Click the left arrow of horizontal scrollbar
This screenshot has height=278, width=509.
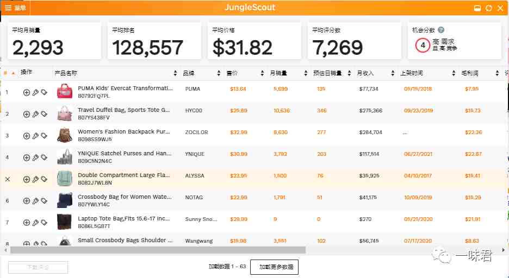(5, 250)
